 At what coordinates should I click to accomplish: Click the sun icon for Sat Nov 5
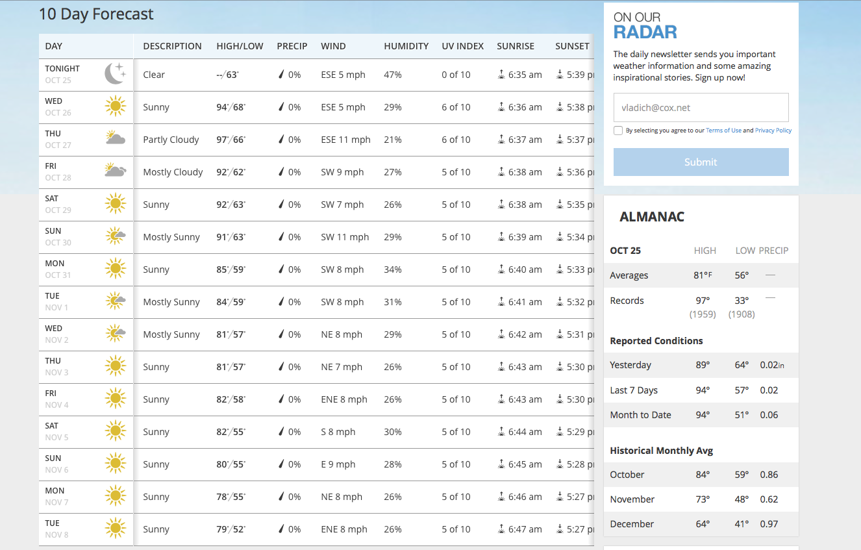pos(116,431)
